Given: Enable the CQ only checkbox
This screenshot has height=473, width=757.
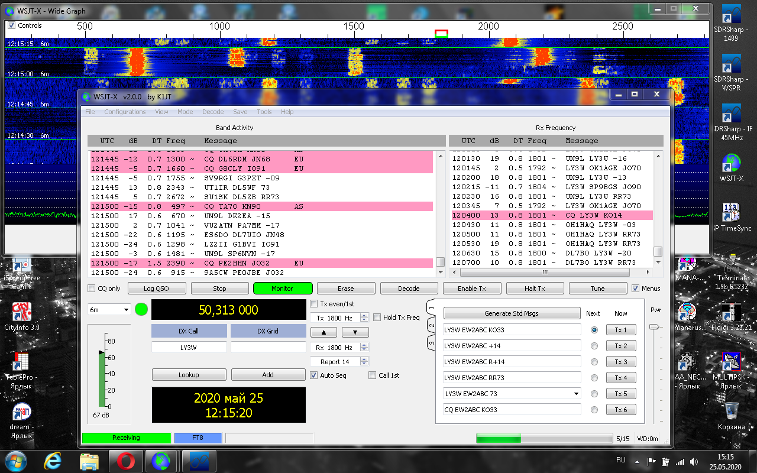Looking at the screenshot, I should (92, 289).
